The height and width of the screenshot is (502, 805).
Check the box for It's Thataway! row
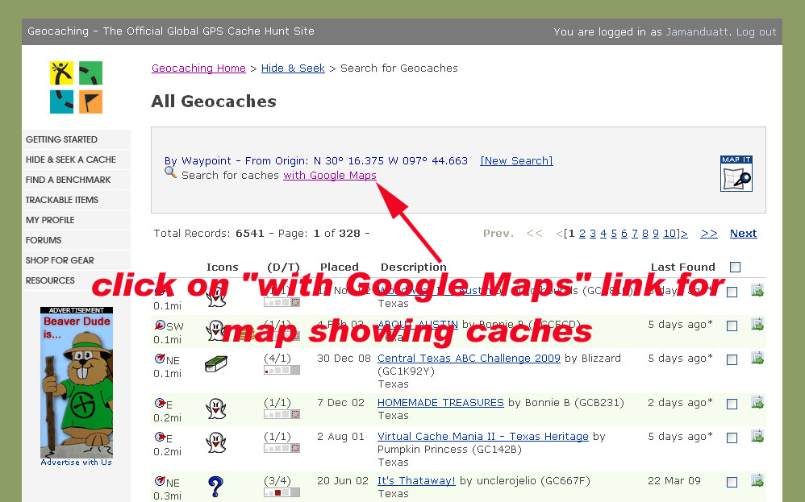click(x=732, y=482)
